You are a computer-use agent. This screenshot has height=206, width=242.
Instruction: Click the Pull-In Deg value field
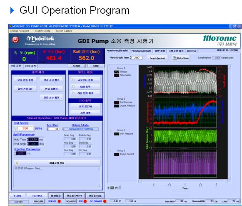coord(85,139)
